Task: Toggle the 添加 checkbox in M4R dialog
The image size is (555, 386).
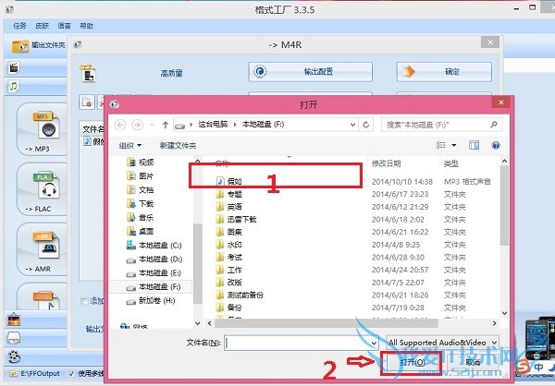Action: pos(84,301)
